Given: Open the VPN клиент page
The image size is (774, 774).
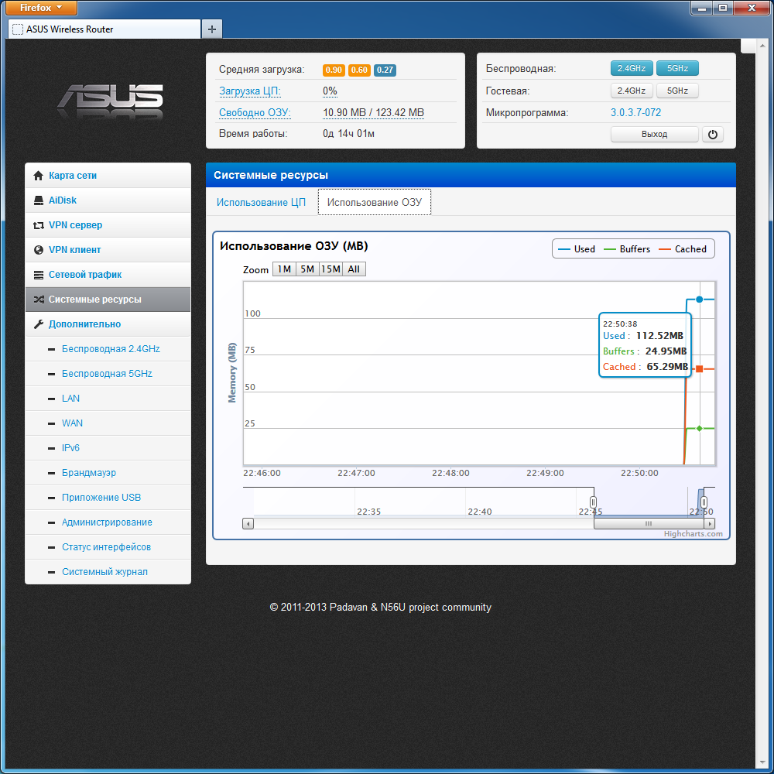Looking at the screenshot, I should [x=108, y=250].
